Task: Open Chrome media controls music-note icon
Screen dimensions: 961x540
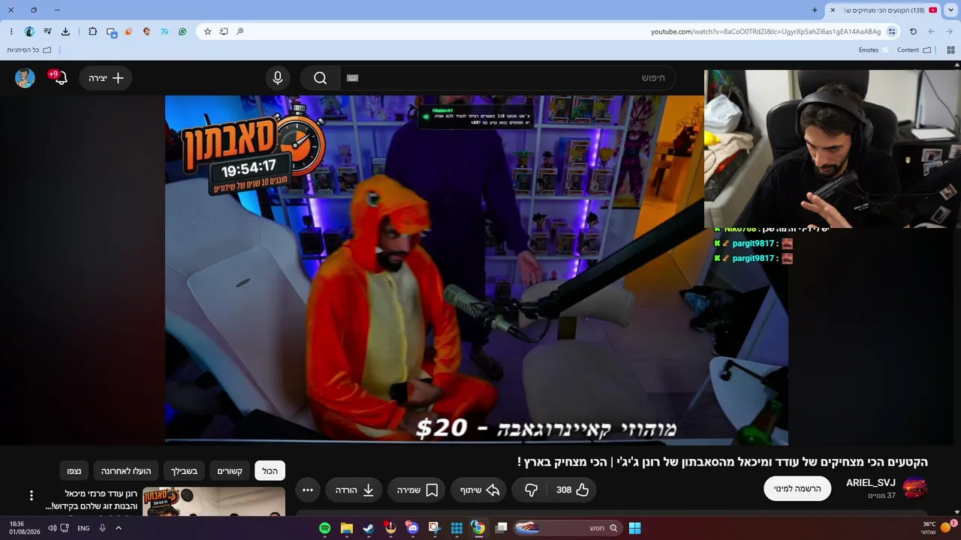Action: click(47, 31)
